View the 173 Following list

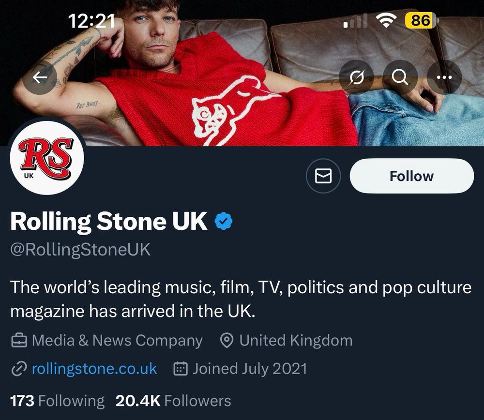(57, 401)
